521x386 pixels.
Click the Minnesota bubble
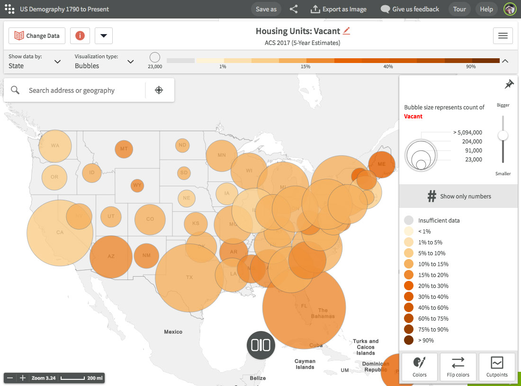click(x=222, y=155)
